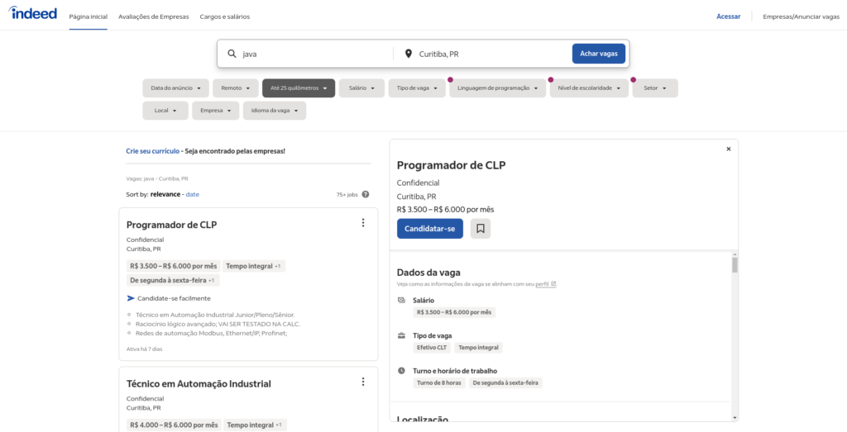Click the Indeed logo

click(x=34, y=14)
